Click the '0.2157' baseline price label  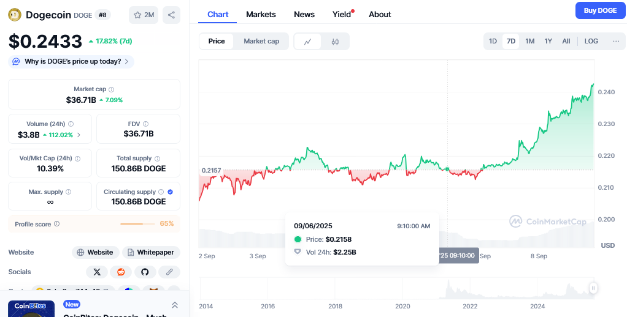[x=211, y=170]
